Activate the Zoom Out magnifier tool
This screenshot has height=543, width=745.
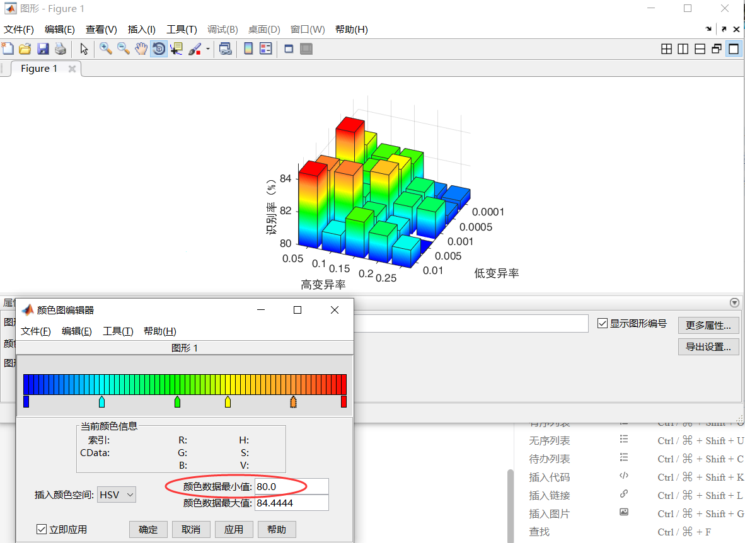click(123, 49)
